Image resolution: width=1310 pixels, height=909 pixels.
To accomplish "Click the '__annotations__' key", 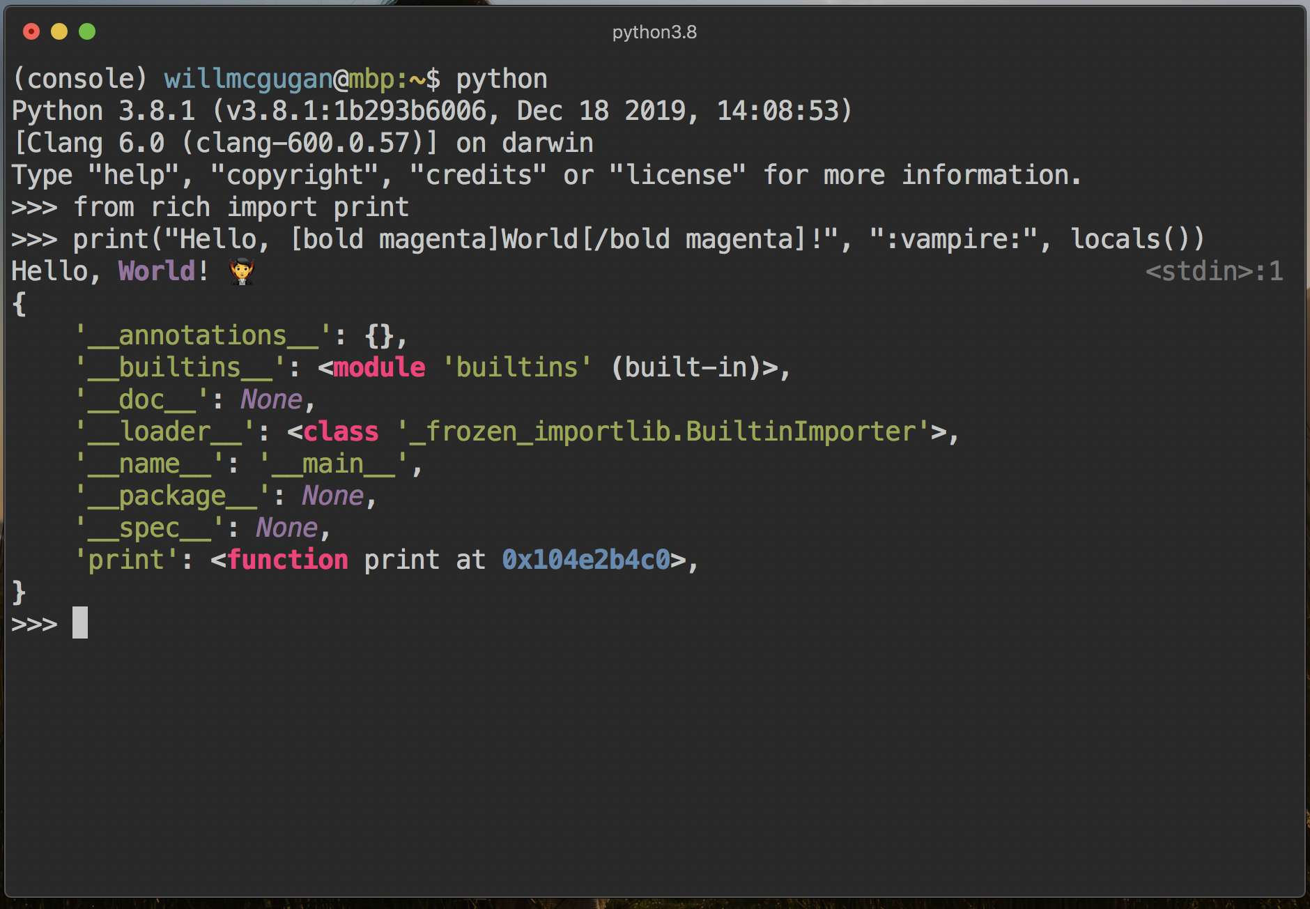I will point(203,335).
